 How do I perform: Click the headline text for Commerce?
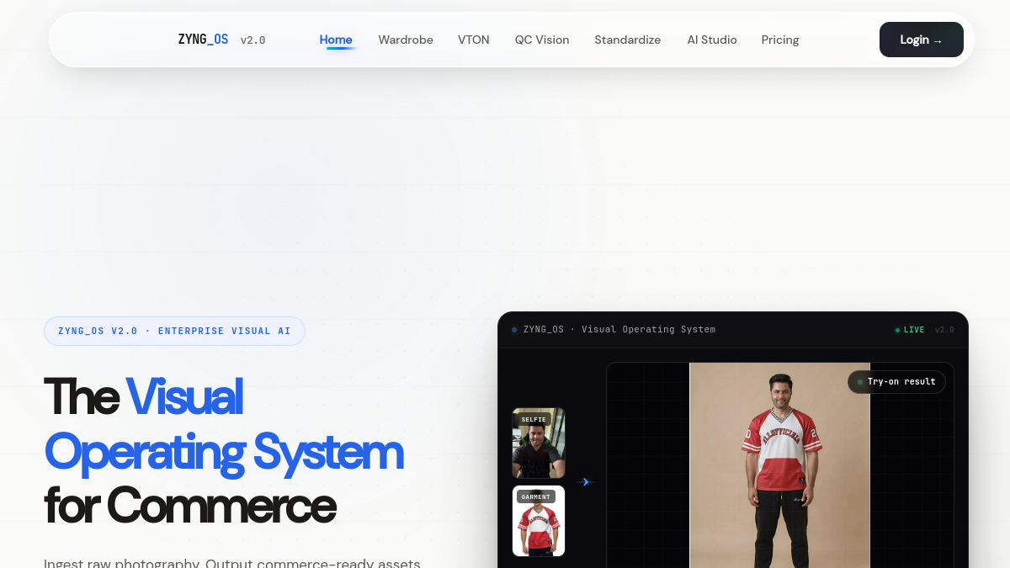(190, 506)
